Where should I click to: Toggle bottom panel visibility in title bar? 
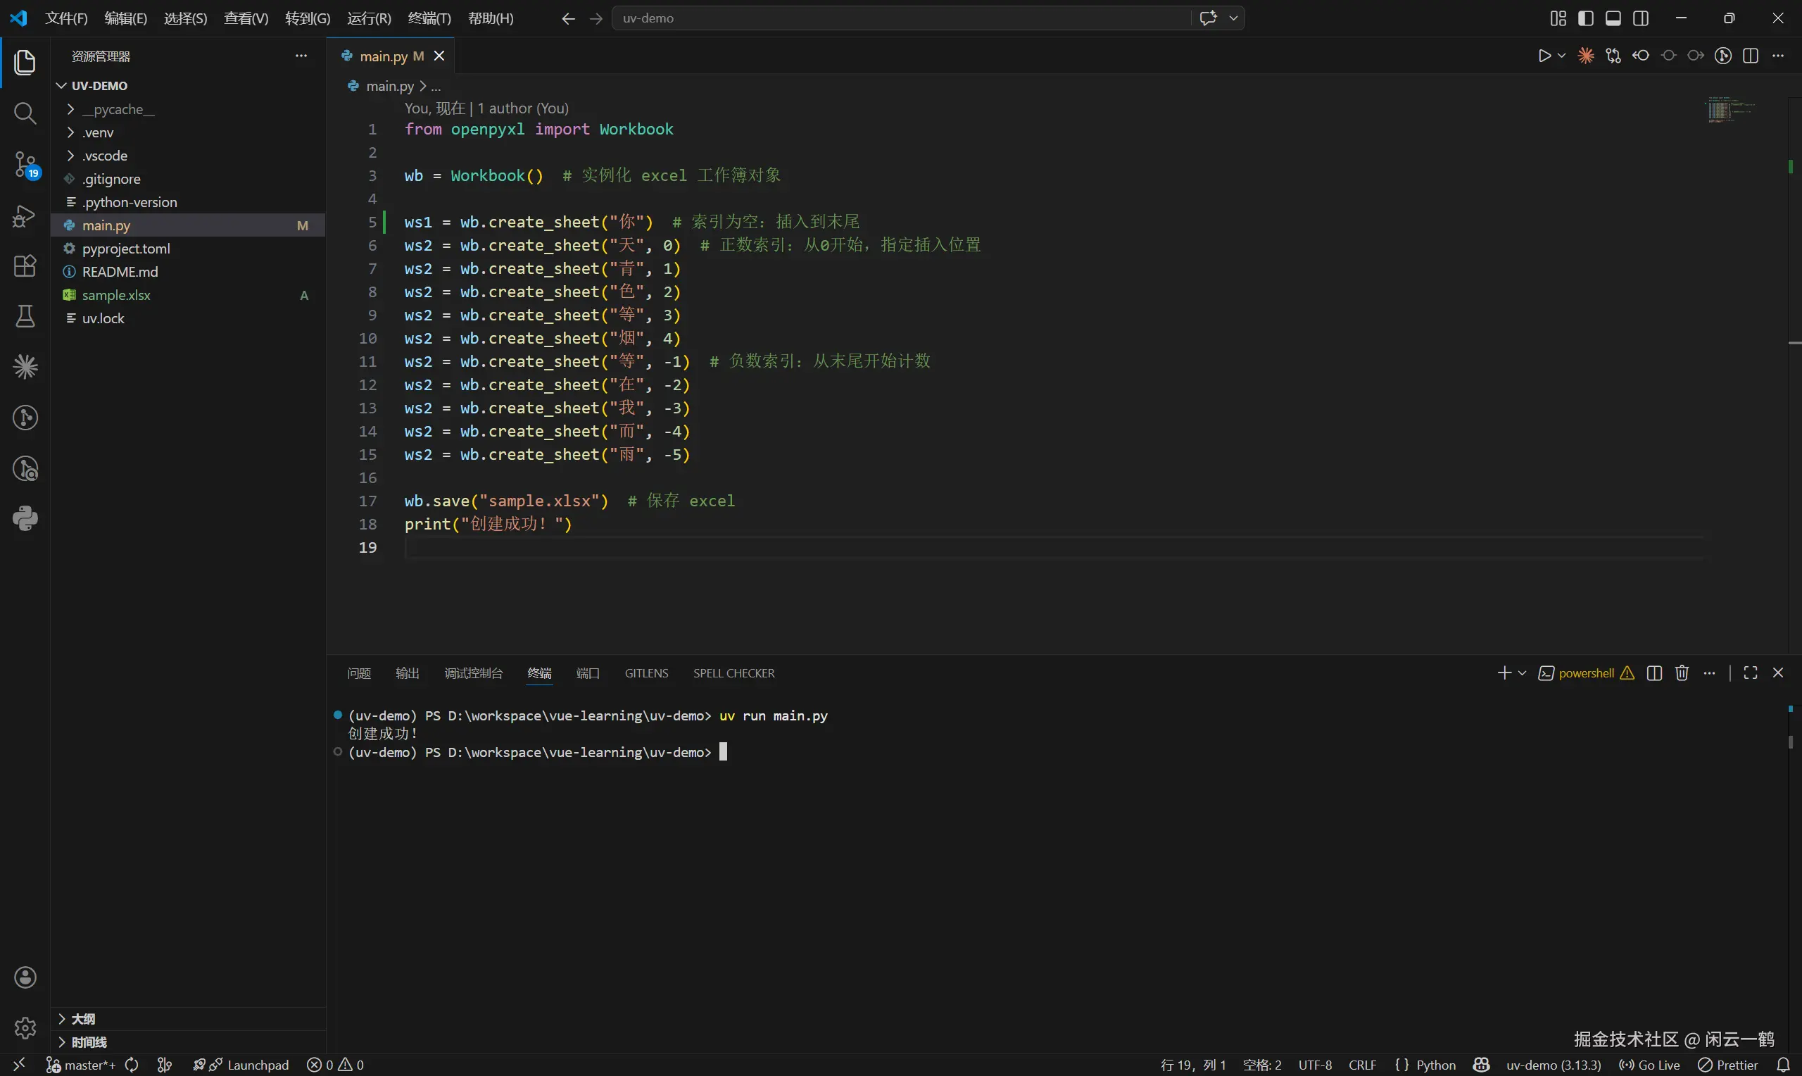[1613, 18]
